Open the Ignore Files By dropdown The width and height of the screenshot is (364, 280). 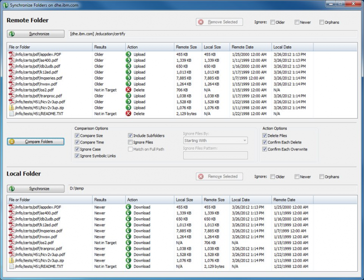(x=215, y=140)
